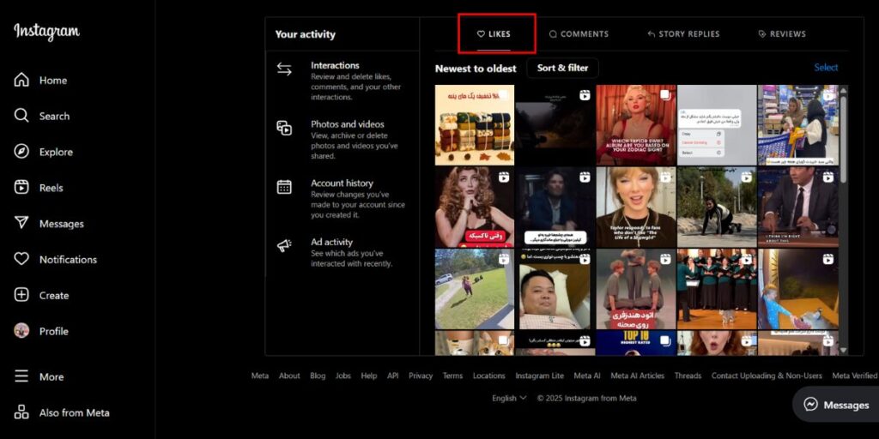Click Select to choose liked posts
The width and height of the screenshot is (879, 439).
[826, 68]
